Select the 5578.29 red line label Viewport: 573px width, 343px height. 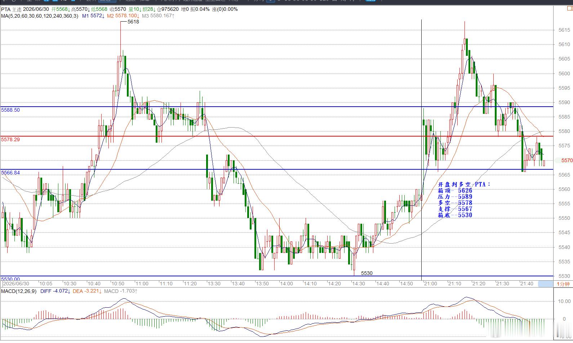pyautogui.click(x=10, y=139)
